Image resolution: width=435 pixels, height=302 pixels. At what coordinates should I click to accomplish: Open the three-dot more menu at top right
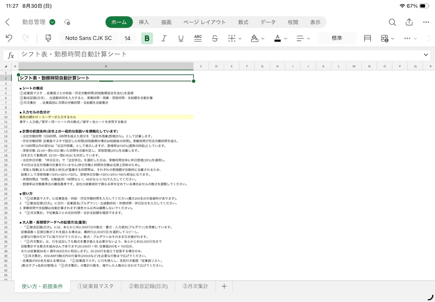click(426, 22)
